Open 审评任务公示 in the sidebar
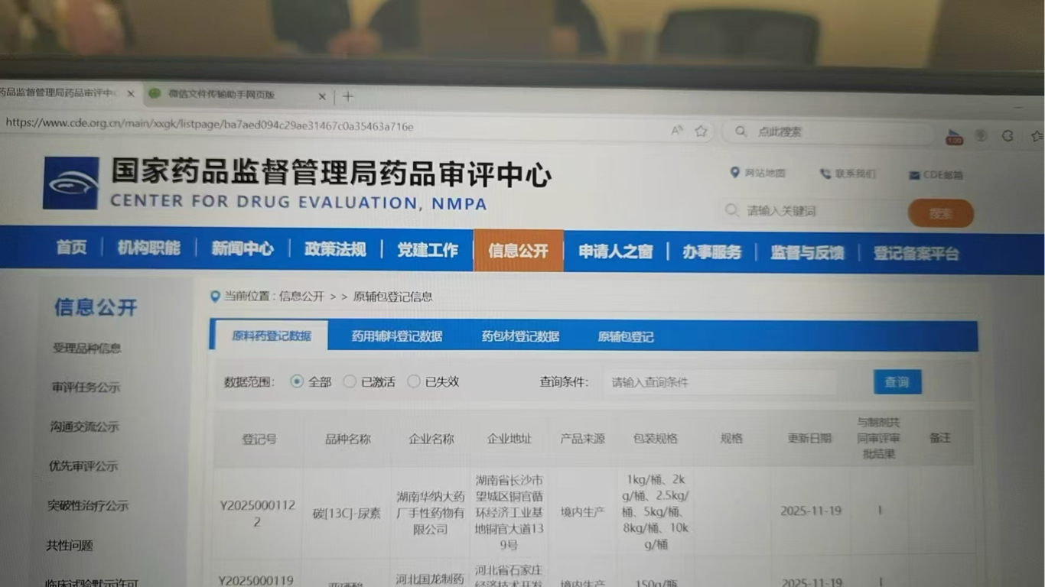 [x=86, y=388]
